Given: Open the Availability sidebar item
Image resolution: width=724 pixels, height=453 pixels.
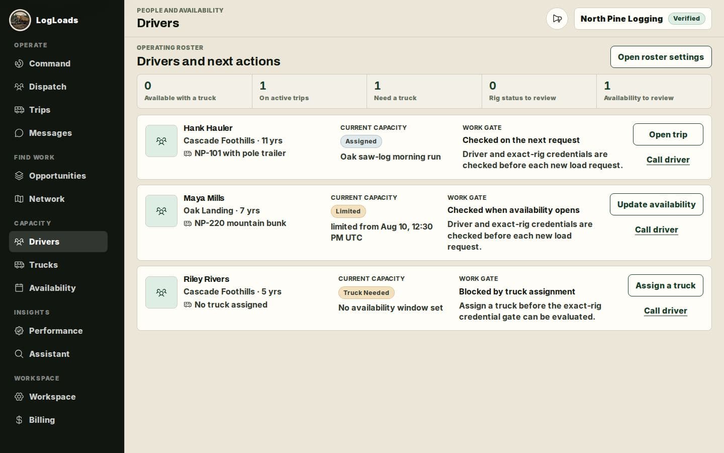Looking at the screenshot, I should point(58,288).
